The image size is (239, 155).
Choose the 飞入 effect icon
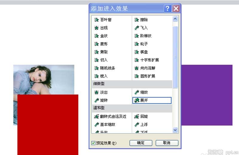pos(137,28)
